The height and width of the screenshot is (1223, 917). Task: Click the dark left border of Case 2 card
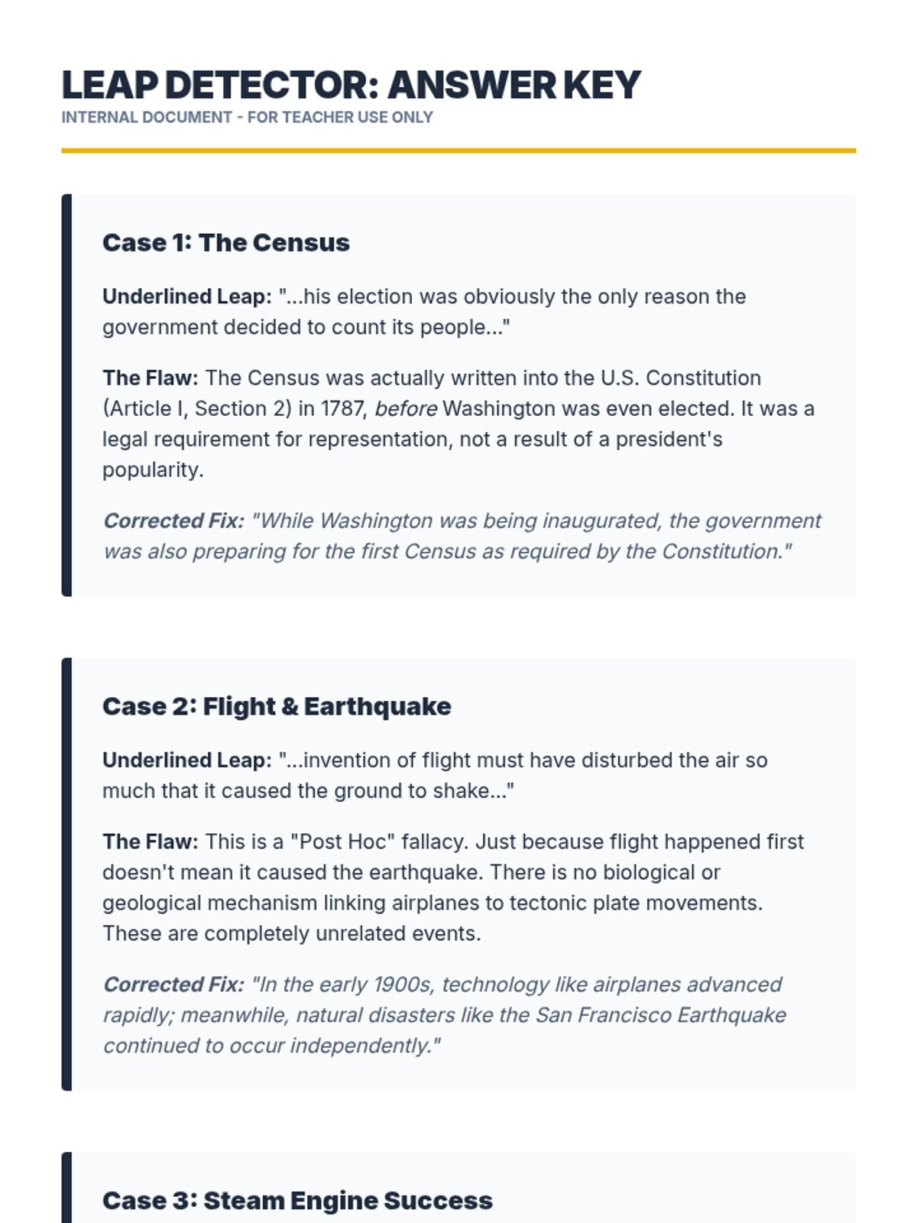66,874
